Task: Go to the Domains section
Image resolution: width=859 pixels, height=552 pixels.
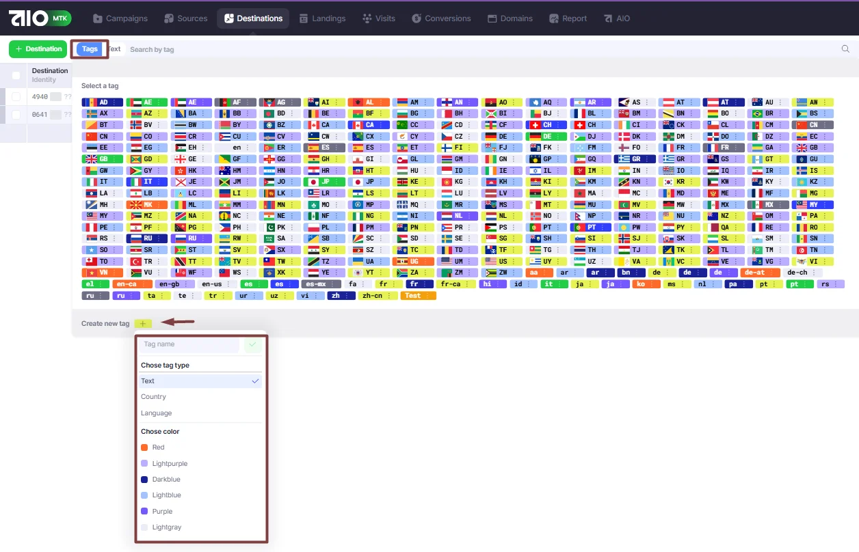Action: click(x=510, y=18)
